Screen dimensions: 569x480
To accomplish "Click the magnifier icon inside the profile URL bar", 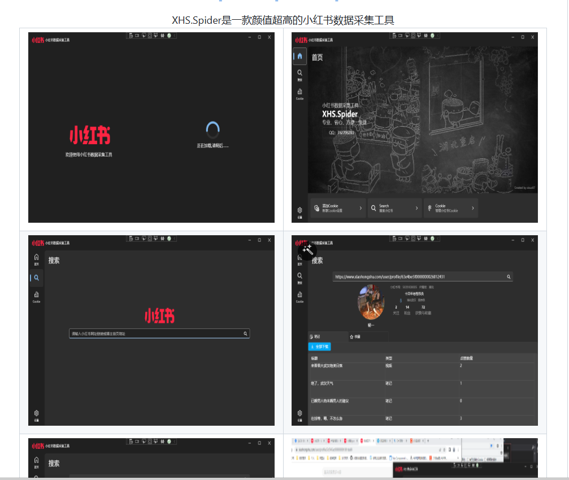I will 508,277.
